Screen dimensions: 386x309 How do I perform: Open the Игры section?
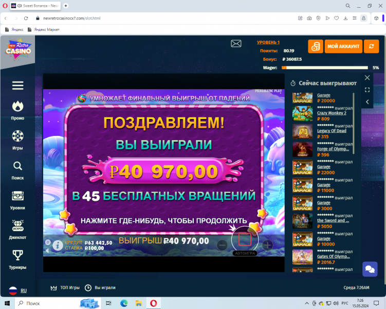[17, 140]
